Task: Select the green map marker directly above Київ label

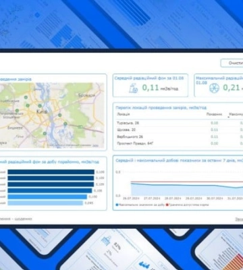Action: pyautogui.click(x=40, y=105)
